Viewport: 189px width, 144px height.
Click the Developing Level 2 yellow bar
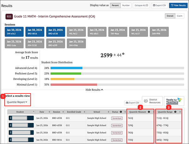[62, 79]
